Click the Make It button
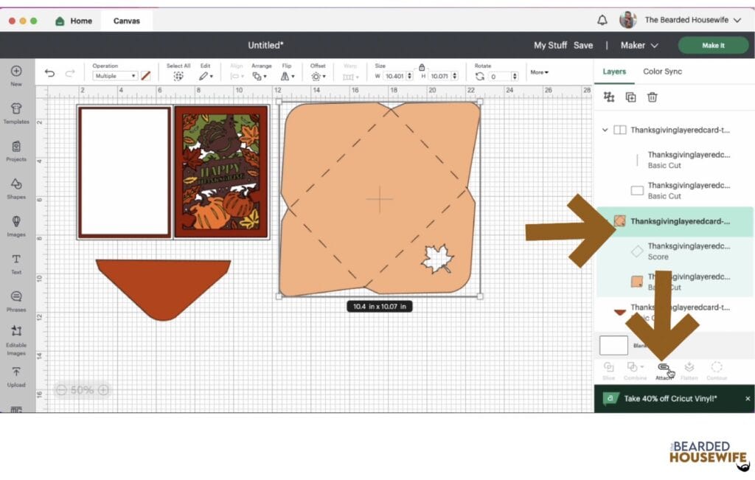This screenshot has height=480, width=755. pos(712,46)
